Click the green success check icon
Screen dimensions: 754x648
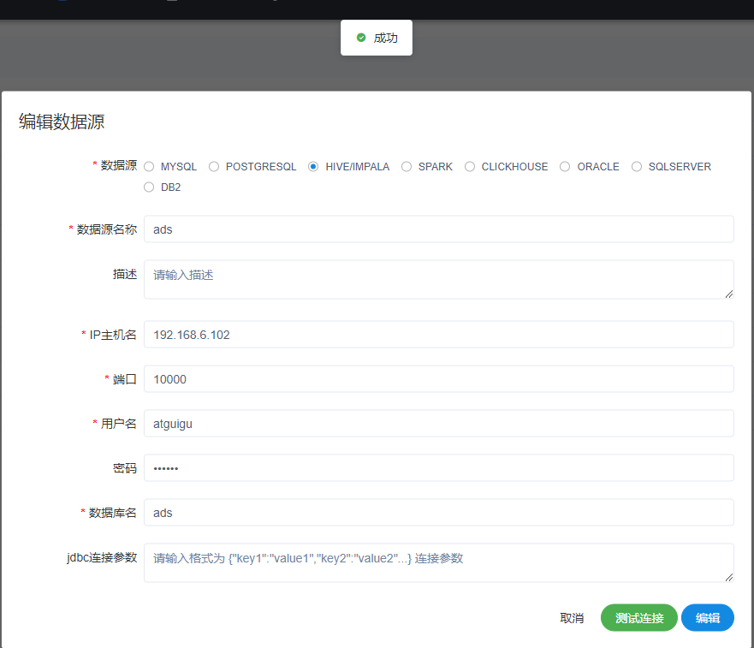[x=361, y=38]
